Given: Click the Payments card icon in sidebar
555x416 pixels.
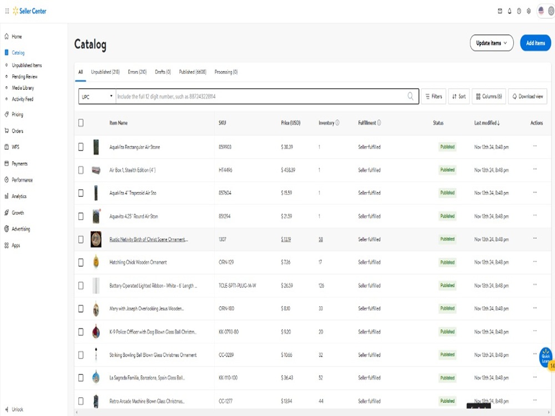Looking at the screenshot, I should point(6,164).
